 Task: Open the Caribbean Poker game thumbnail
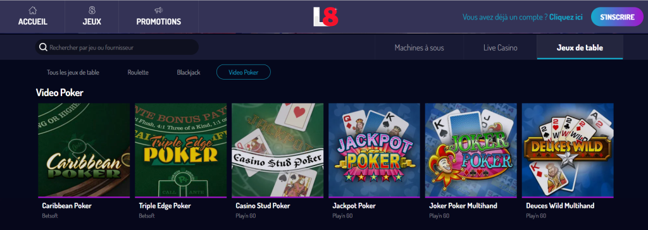tap(84, 150)
